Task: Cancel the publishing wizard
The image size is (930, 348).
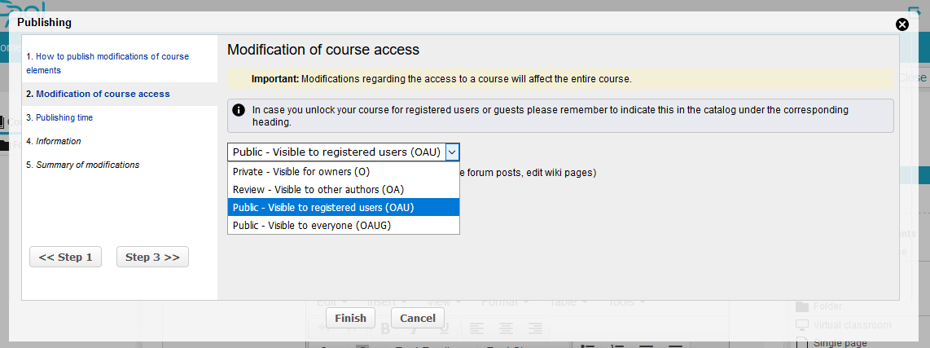Action: (x=418, y=318)
